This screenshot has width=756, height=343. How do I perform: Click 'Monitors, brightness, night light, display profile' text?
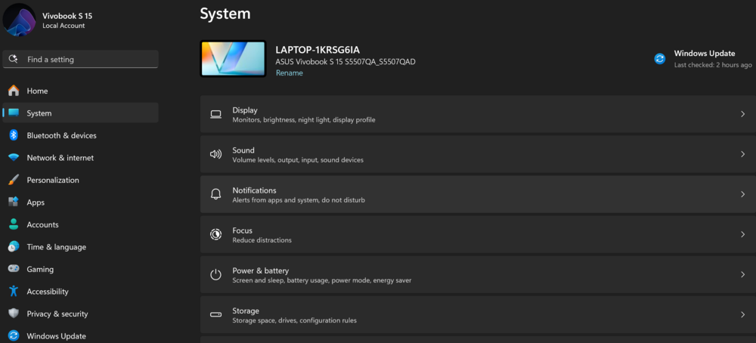[x=304, y=119]
